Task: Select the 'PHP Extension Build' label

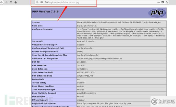Action: pyautogui.click(x=42, y=76)
